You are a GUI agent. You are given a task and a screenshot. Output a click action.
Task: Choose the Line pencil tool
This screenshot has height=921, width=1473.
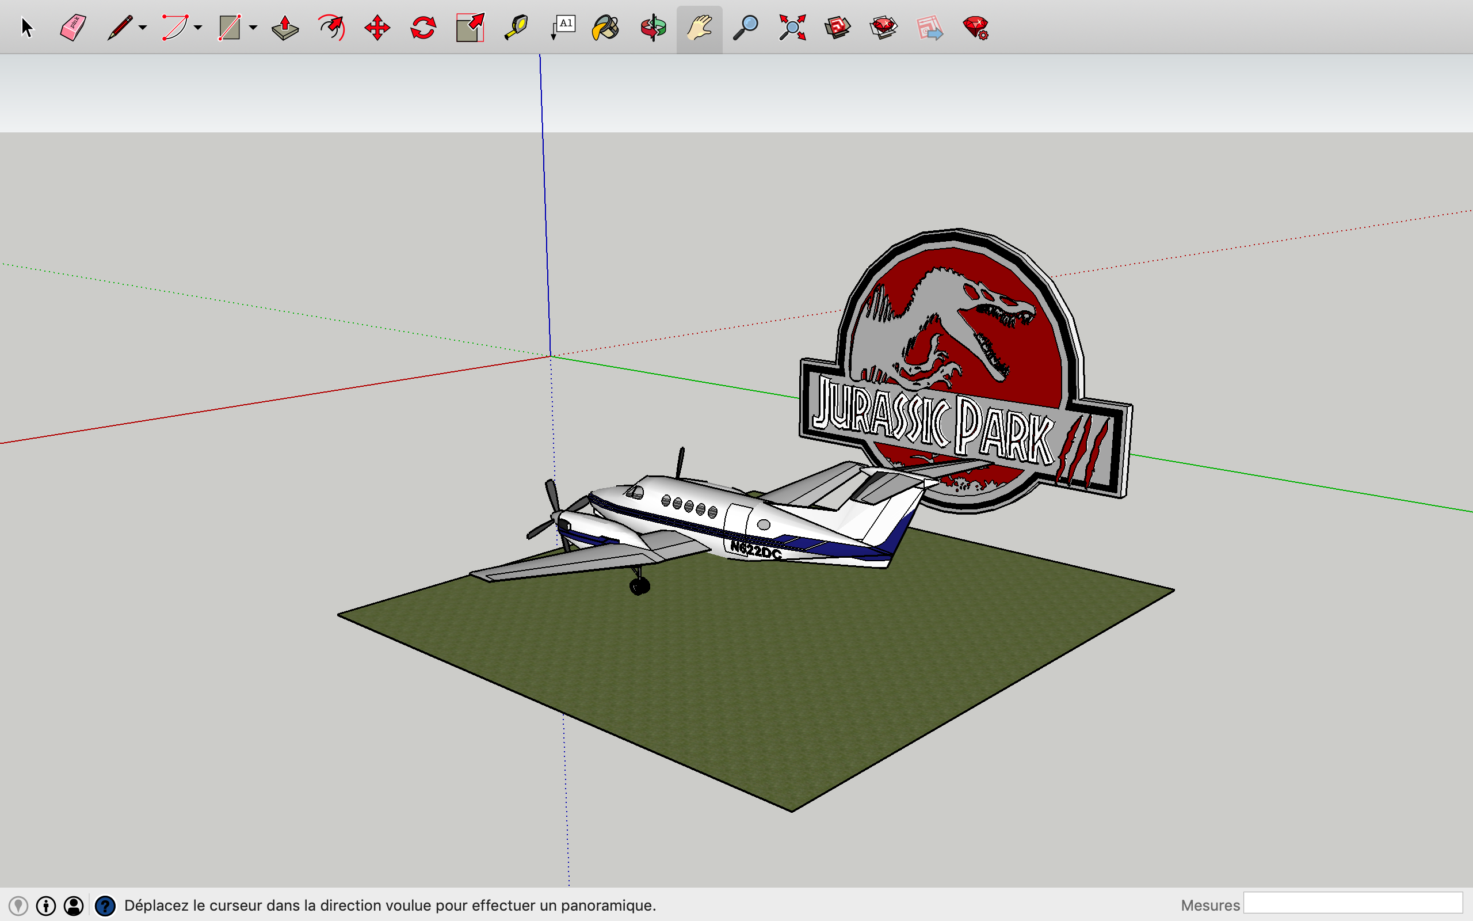(120, 28)
